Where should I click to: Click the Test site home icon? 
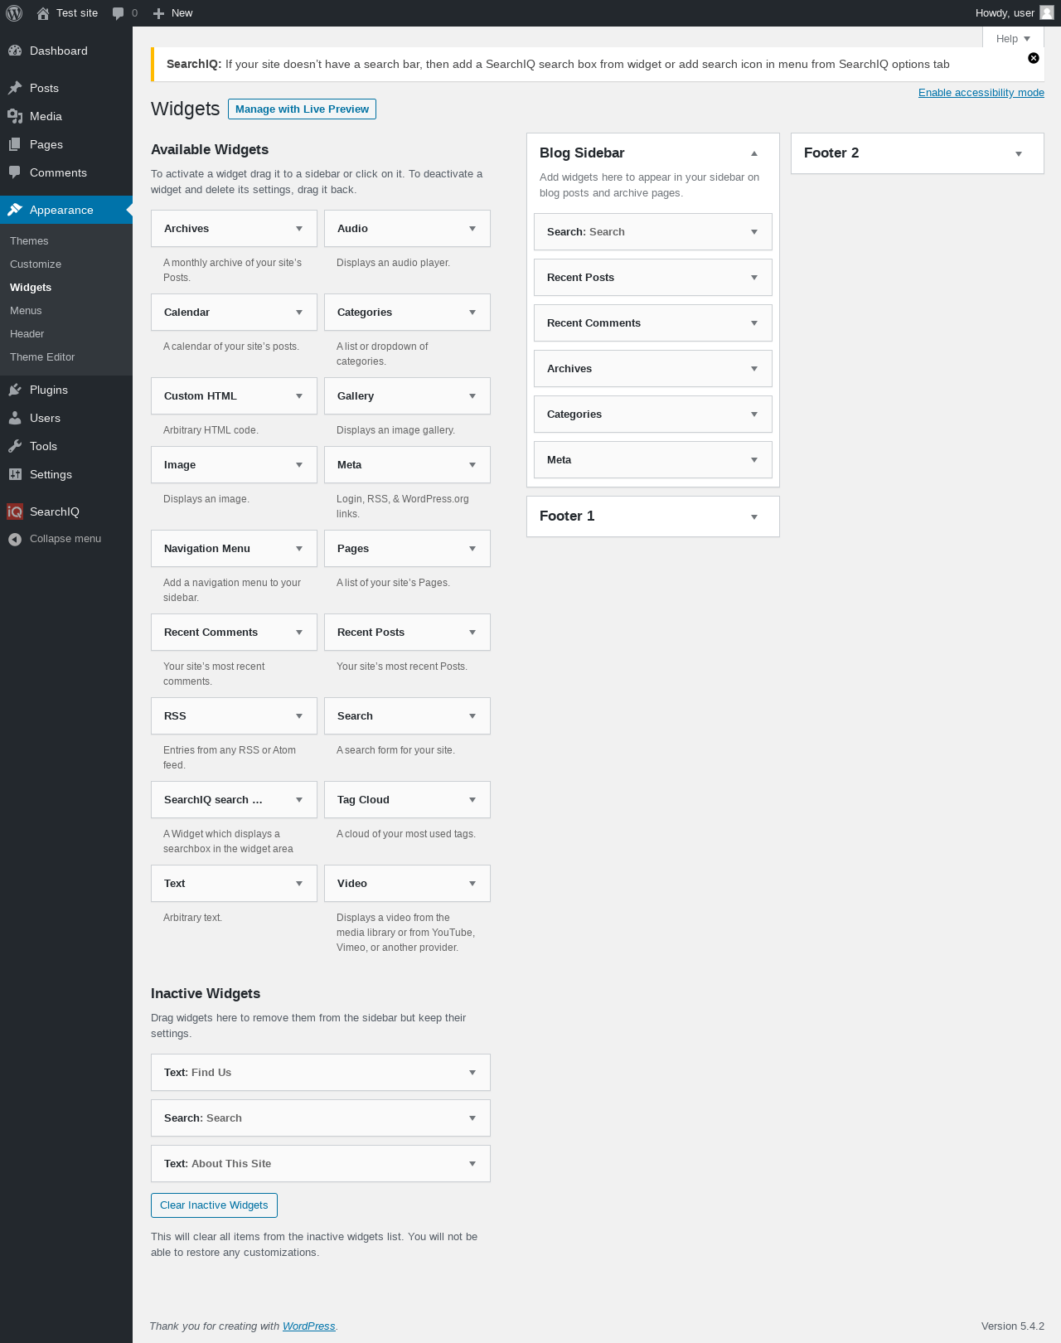(43, 13)
